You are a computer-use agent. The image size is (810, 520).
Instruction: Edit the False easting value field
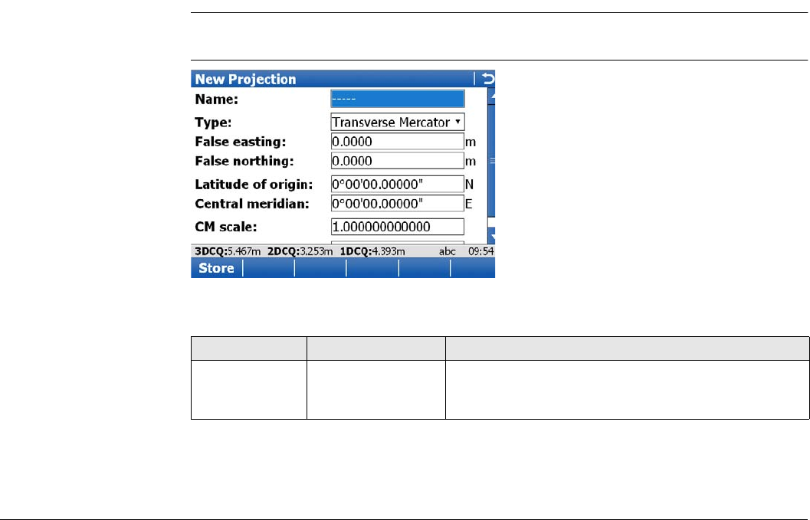[x=397, y=142]
